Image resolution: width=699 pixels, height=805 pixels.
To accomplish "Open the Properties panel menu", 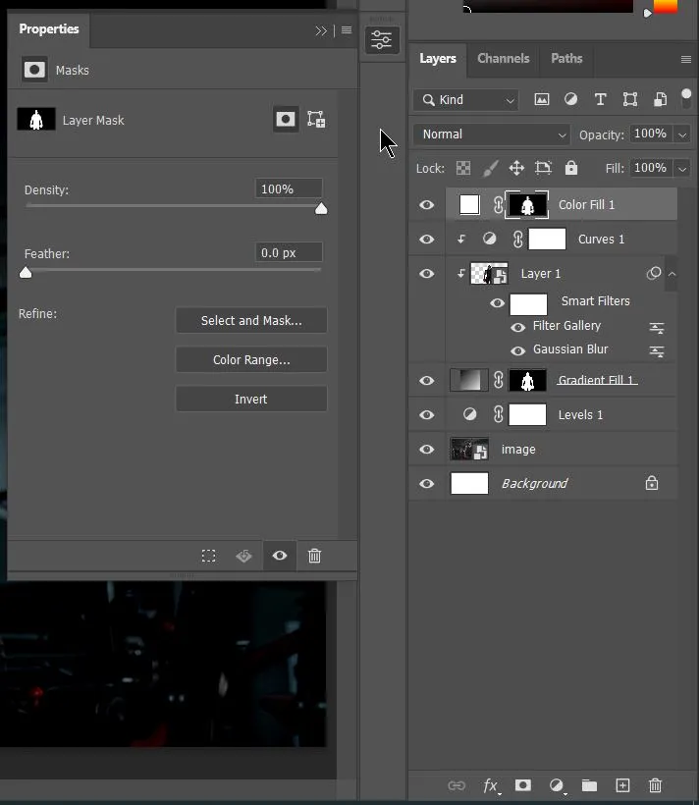I will point(347,30).
